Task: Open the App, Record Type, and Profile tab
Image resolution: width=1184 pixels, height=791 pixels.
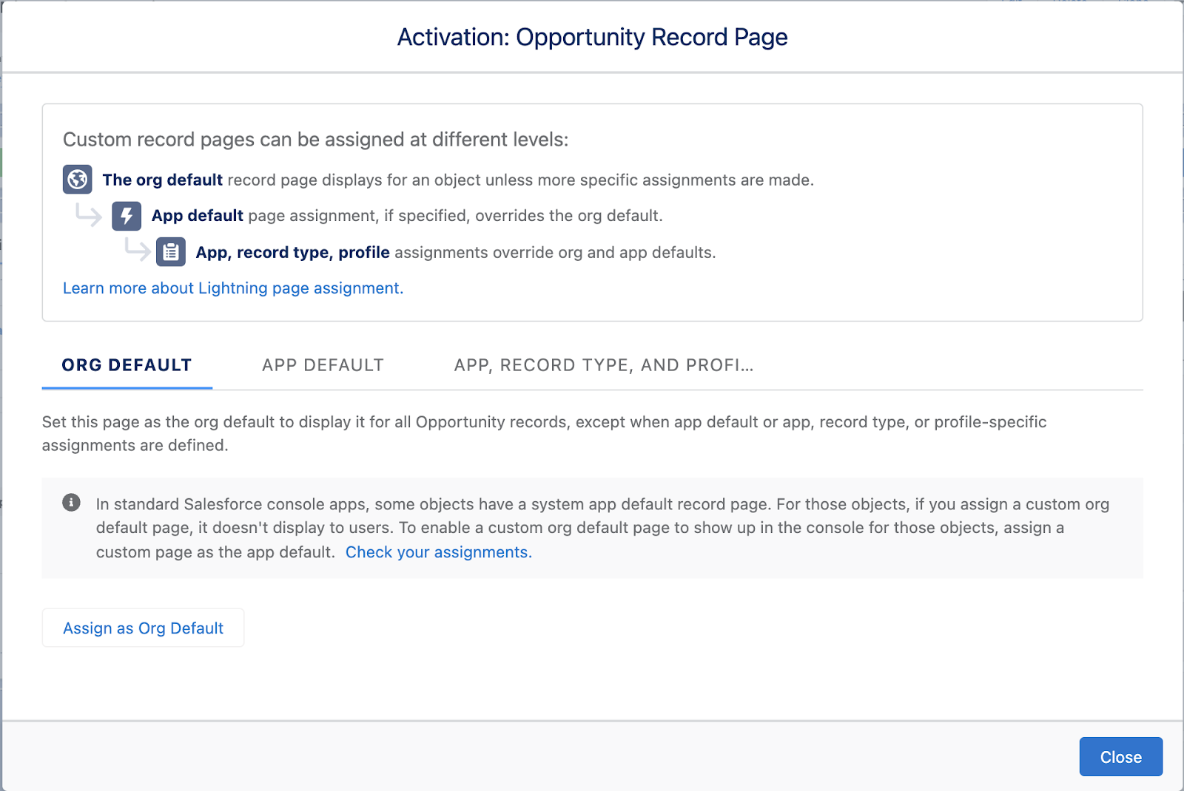Action: [604, 365]
